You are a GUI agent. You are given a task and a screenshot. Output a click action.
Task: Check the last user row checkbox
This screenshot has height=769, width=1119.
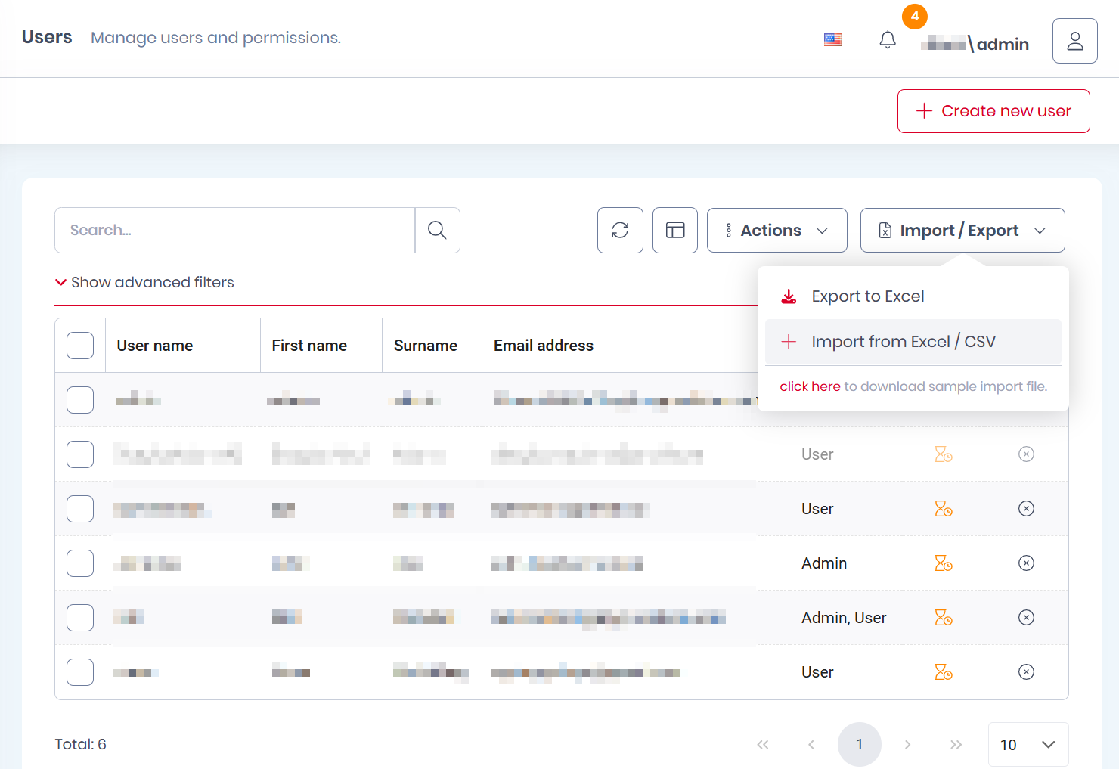coord(80,672)
